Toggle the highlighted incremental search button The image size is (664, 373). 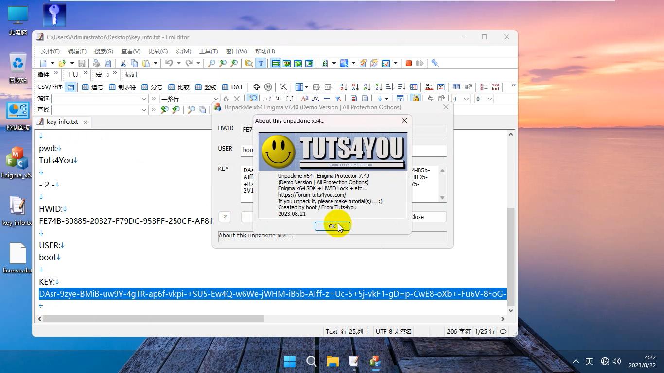(x=253, y=99)
